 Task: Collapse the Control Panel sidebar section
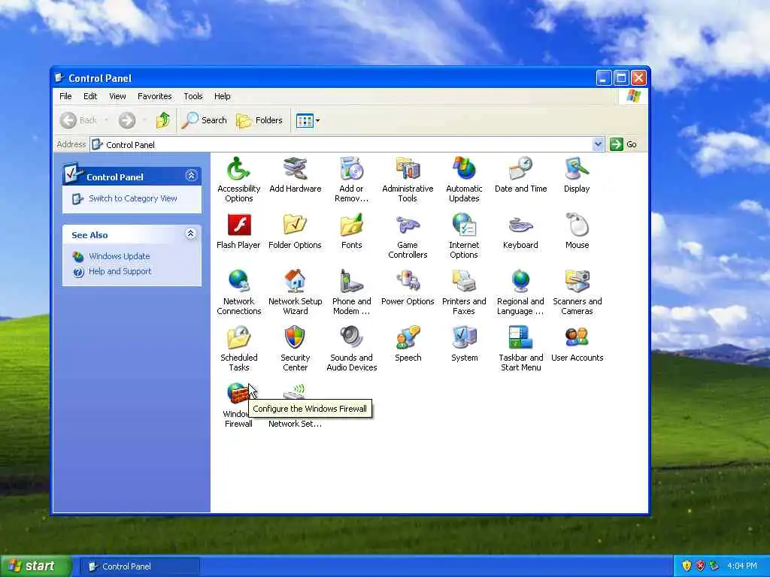[x=191, y=176]
